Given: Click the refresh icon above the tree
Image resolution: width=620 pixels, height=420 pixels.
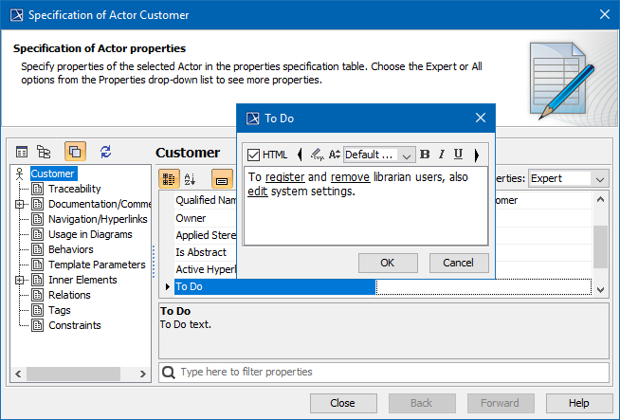Looking at the screenshot, I should (x=105, y=152).
